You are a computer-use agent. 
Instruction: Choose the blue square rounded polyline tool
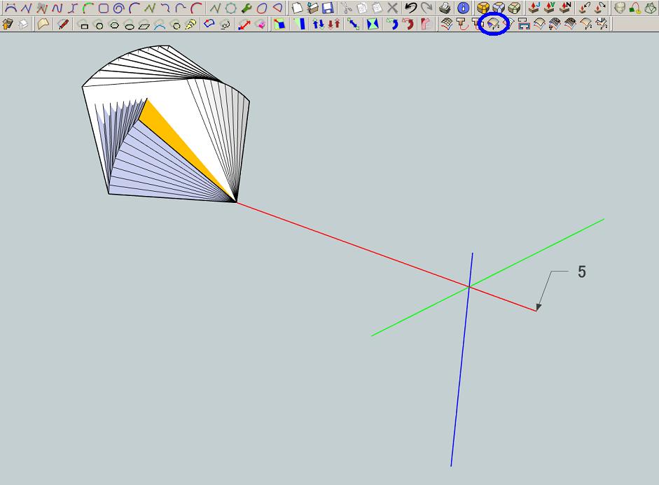104,8
